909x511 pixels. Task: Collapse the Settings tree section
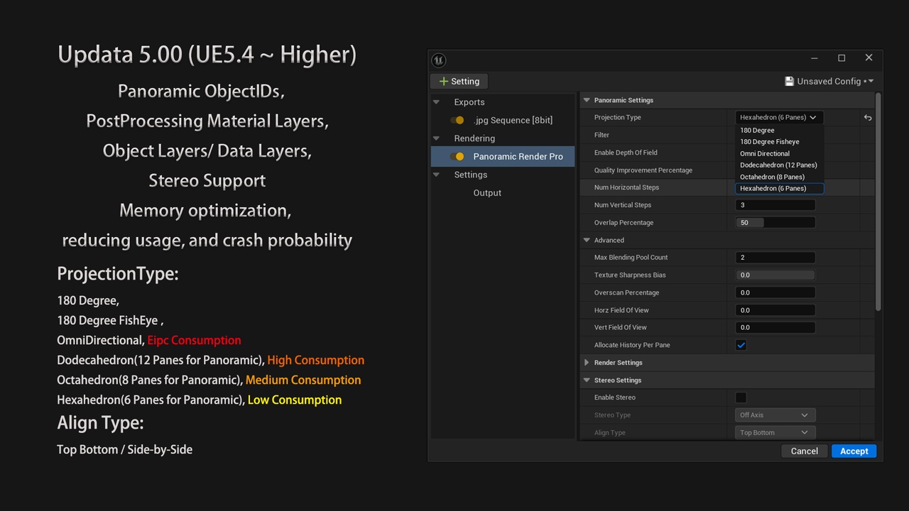point(437,175)
